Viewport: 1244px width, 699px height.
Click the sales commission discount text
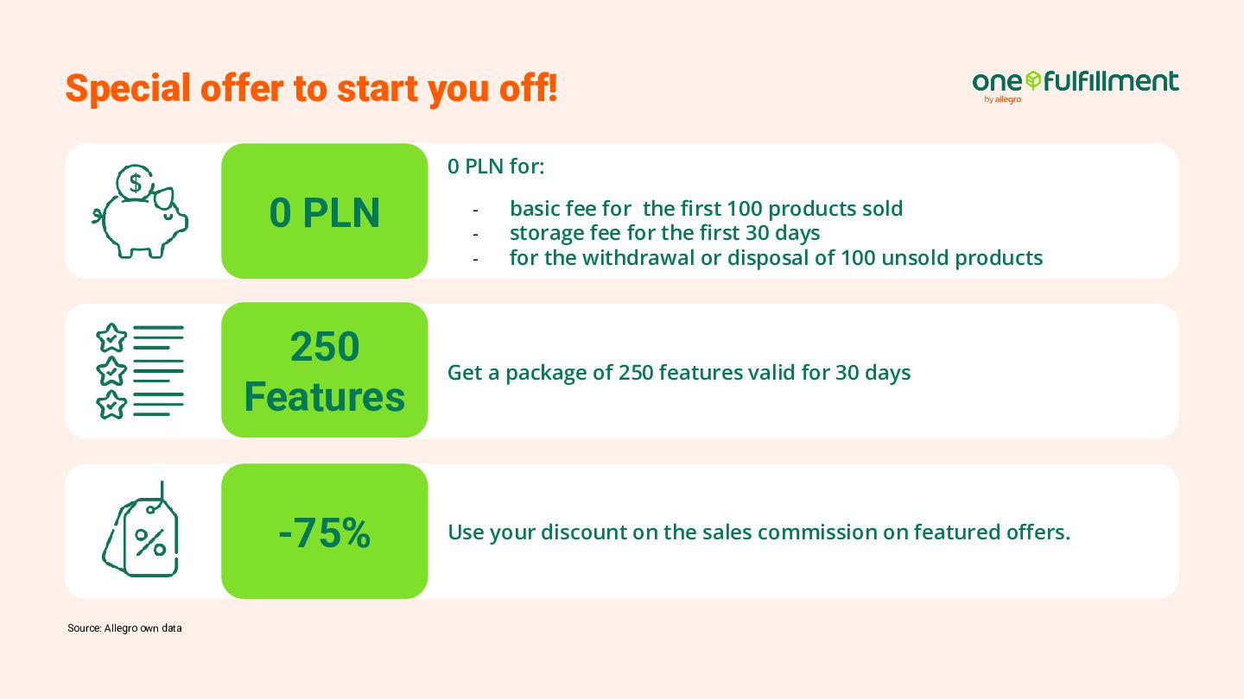[x=758, y=532]
